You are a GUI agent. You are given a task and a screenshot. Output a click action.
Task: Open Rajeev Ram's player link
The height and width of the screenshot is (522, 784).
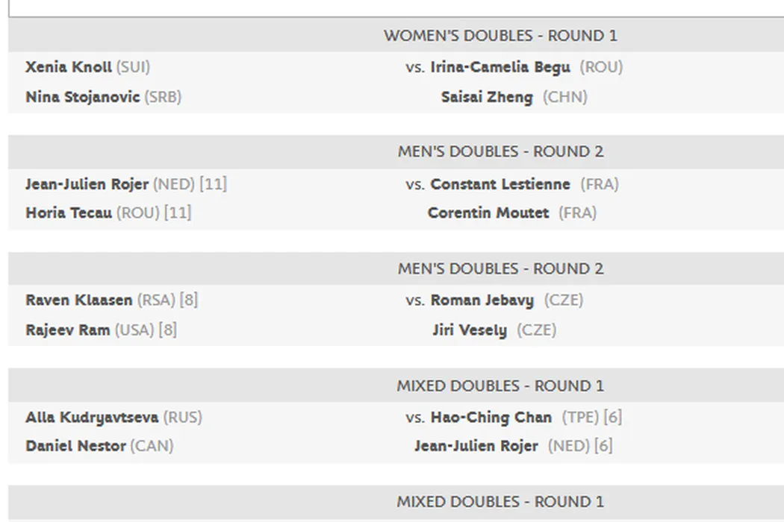pyautogui.click(x=67, y=330)
